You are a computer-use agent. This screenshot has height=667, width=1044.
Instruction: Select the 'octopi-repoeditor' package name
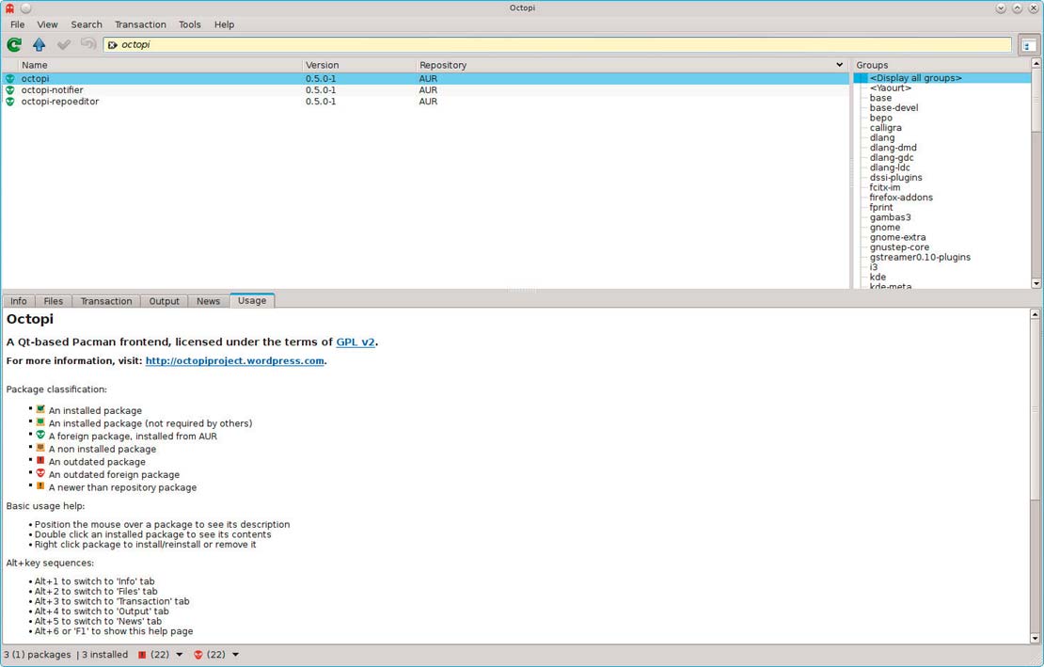(x=60, y=102)
